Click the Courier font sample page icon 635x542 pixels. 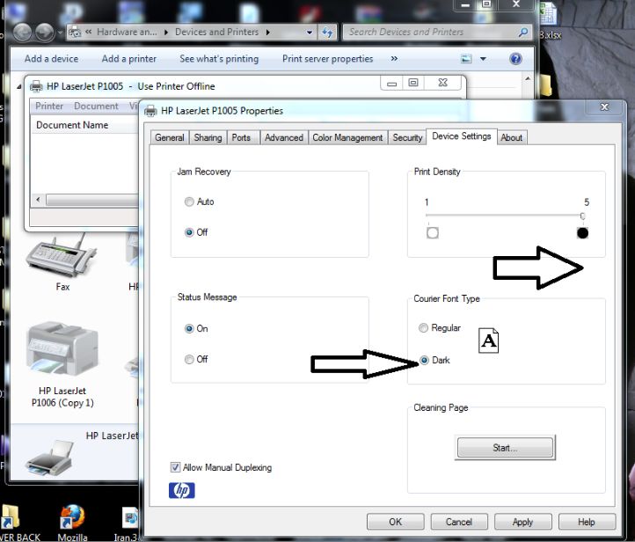pyautogui.click(x=488, y=341)
